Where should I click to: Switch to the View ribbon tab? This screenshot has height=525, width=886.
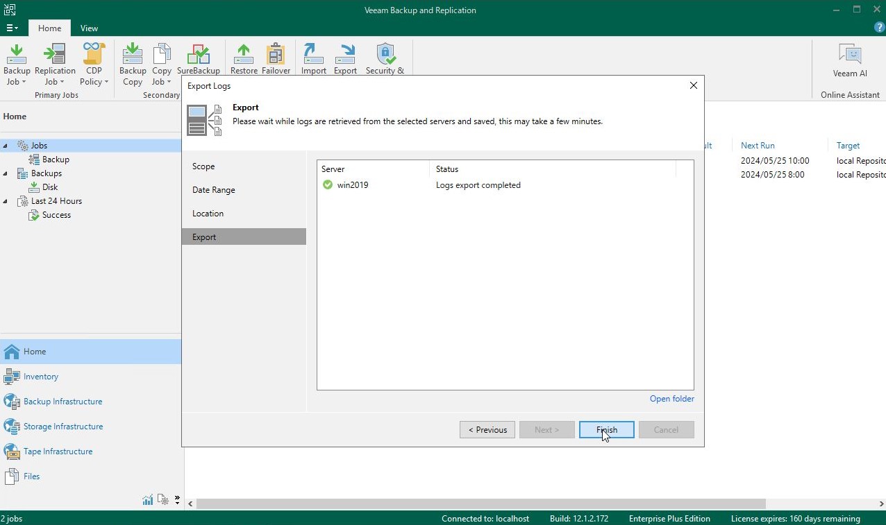(x=89, y=28)
